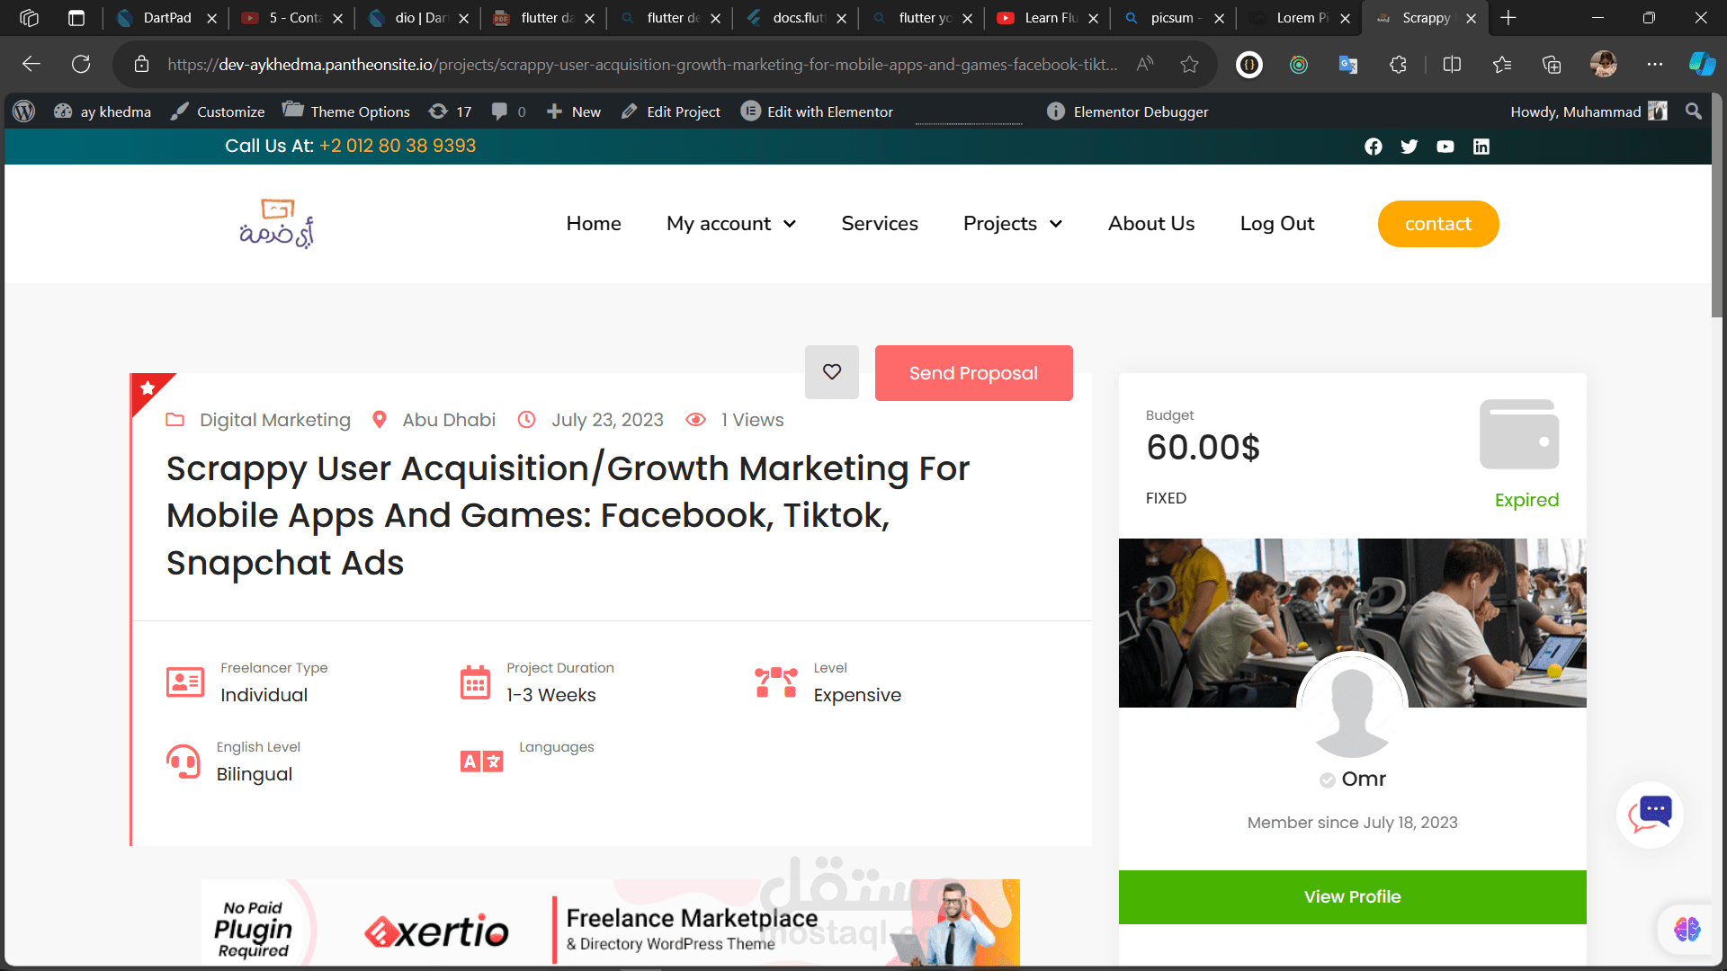This screenshot has height=971, width=1727.
Task: Open the chat bubble widget
Action: 1650,814
